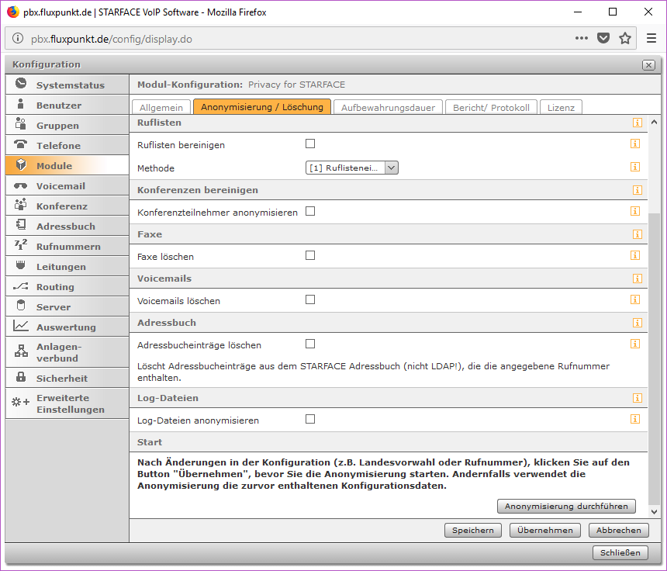The image size is (667, 571).
Task: Open the Leitungen section
Action: tap(67, 267)
